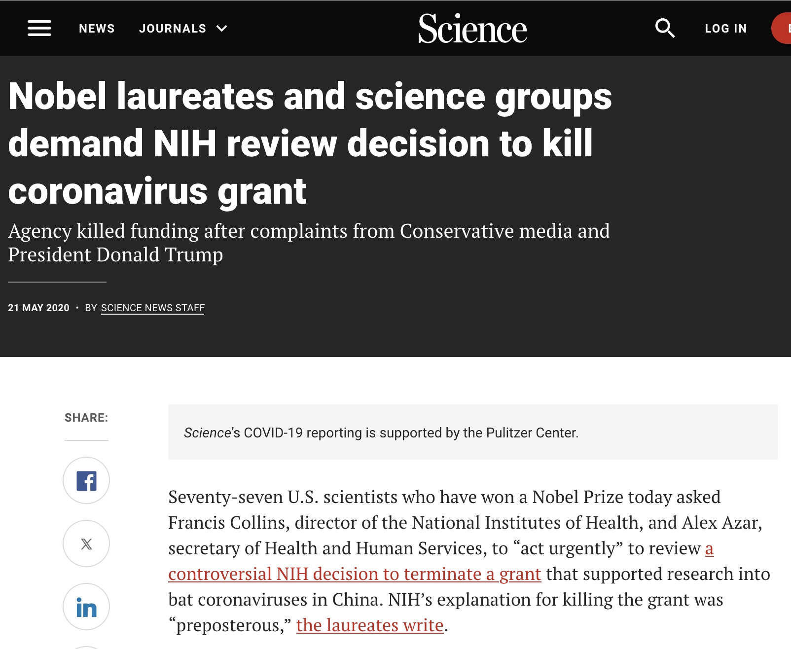
Task: Follow the "controversial NIH decision to terminate a grant" link
Action: (355, 574)
